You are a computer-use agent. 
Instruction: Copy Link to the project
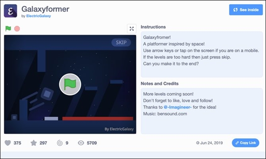coord(245,143)
